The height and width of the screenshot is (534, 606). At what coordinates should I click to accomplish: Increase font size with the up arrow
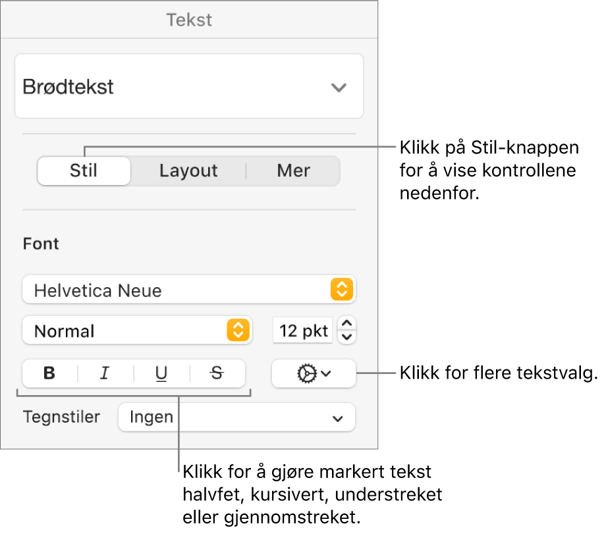coord(346,323)
